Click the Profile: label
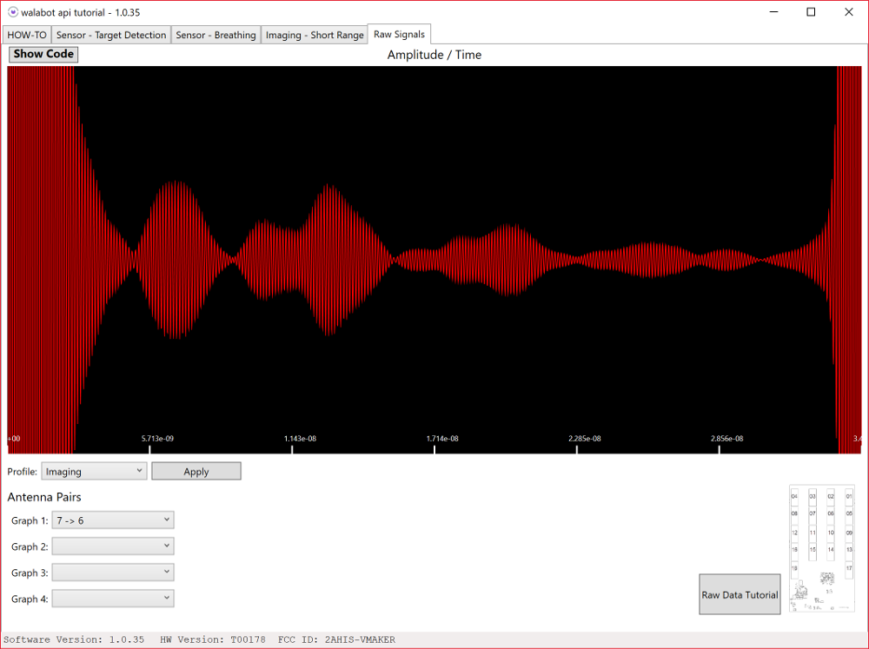 click(23, 472)
